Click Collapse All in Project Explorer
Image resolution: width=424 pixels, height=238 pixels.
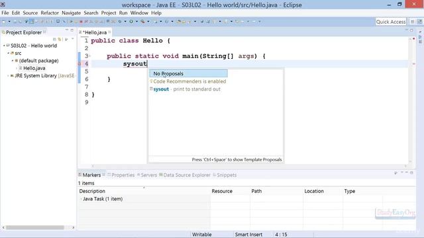[x=54, y=40]
